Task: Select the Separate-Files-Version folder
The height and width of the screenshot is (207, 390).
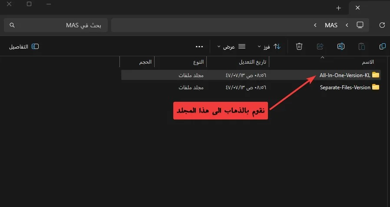Action: [345, 87]
